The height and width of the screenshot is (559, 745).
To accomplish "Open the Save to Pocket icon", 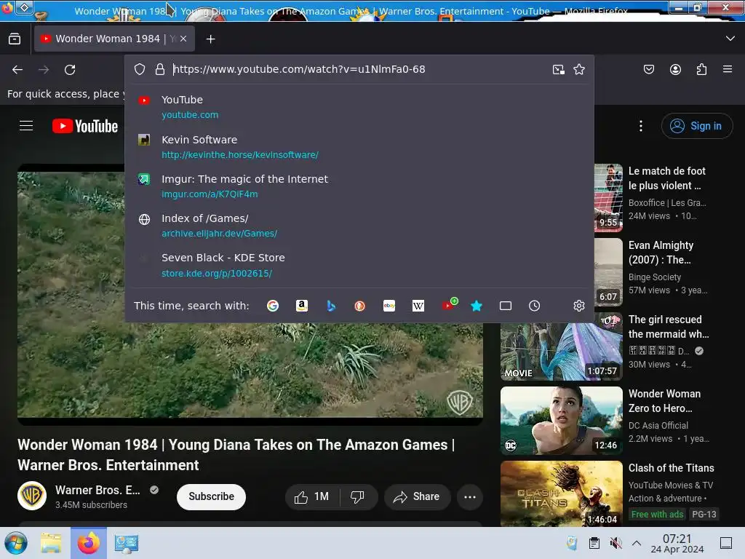I will click(648, 69).
